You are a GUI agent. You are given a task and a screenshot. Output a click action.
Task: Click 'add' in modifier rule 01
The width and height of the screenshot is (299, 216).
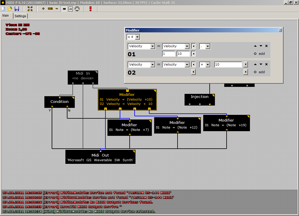(260, 54)
